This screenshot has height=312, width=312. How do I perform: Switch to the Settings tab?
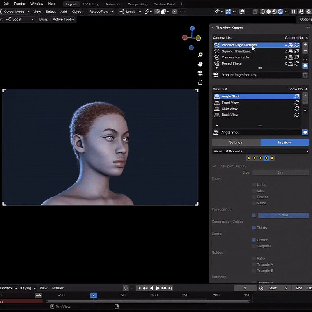point(236,142)
